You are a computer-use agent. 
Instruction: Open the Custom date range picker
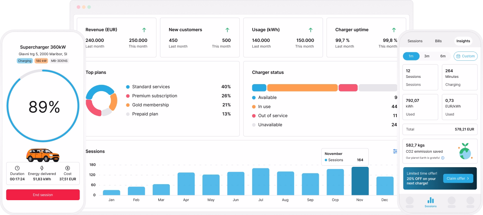pos(466,56)
